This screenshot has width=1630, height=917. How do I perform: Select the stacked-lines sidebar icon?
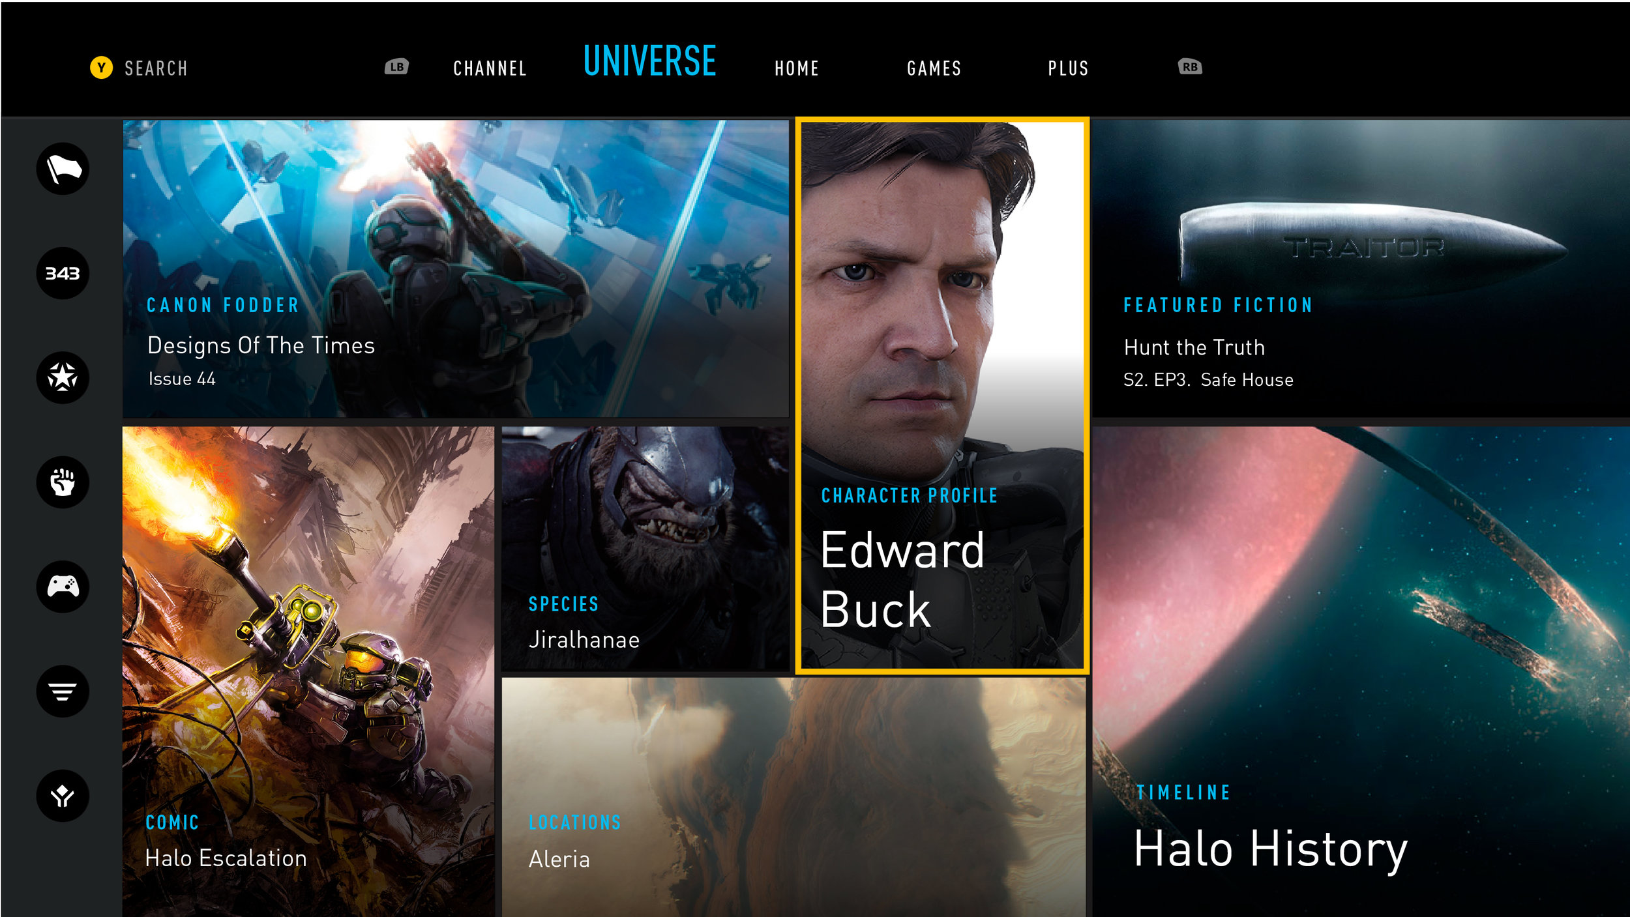(x=63, y=691)
